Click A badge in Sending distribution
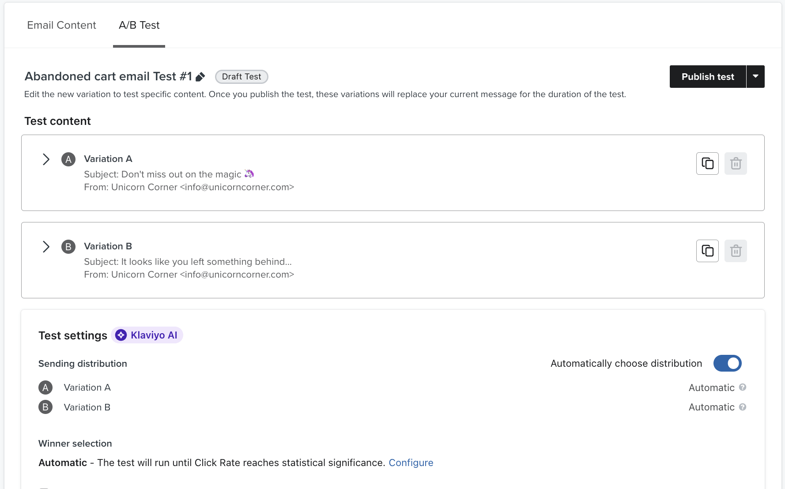785x489 pixels. pos(45,387)
